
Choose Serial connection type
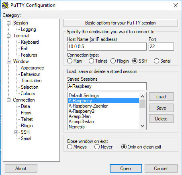[156, 61]
